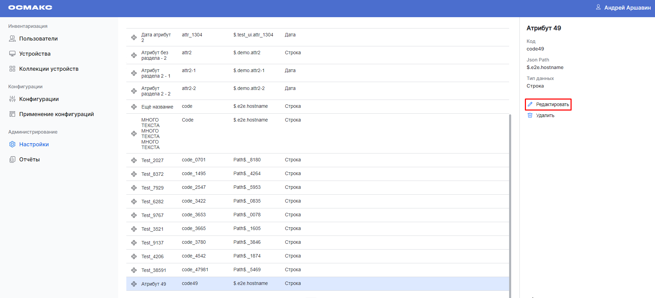Click the ОСМАКС logo
This screenshot has width=655, height=298.
30,8
